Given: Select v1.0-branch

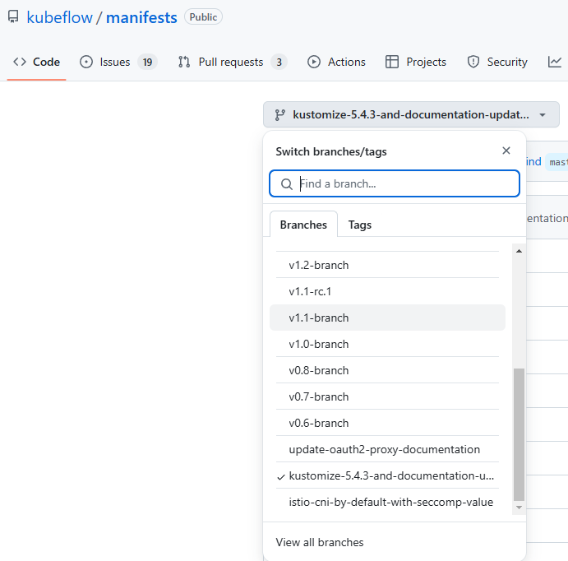Looking at the screenshot, I should [388, 344].
